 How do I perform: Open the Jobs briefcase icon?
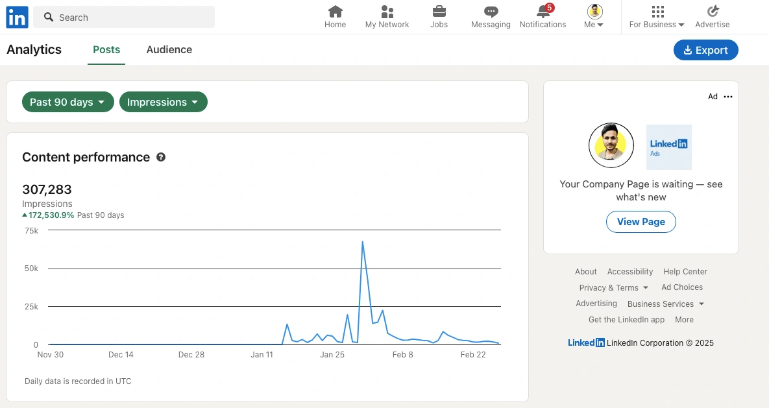[439, 12]
